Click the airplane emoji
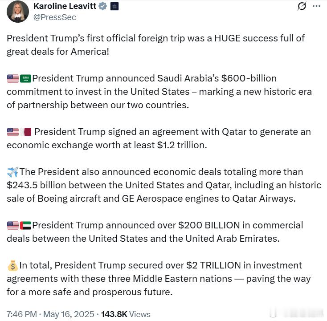The height and width of the screenshot is (321, 327). tap(12, 172)
